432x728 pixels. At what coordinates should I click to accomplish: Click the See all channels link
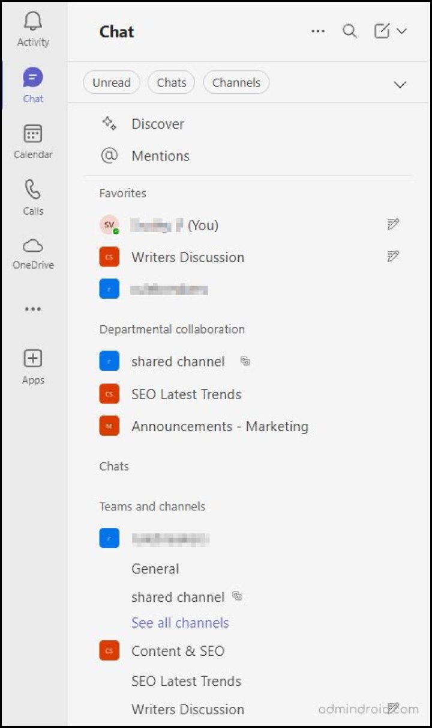pos(180,623)
